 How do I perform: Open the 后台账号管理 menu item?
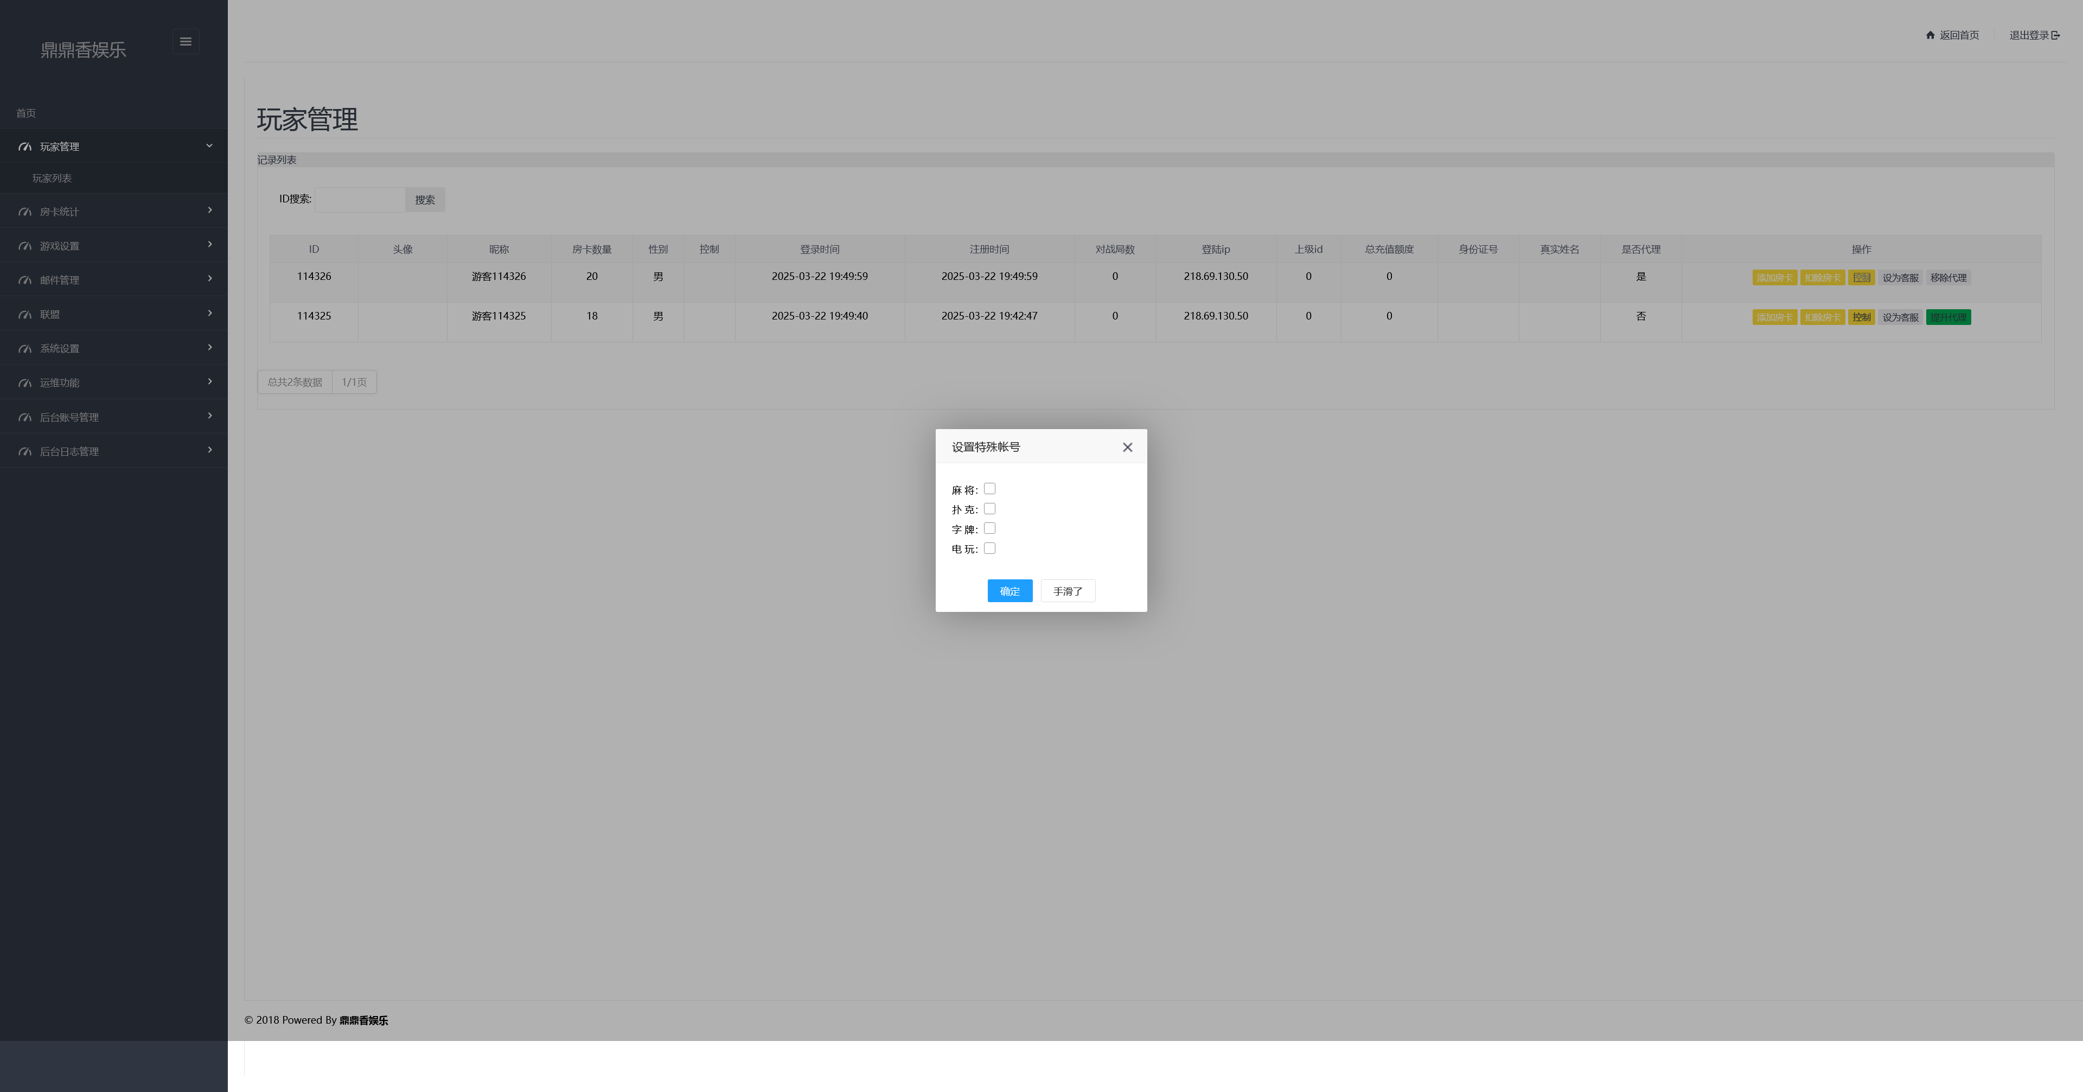69,417
